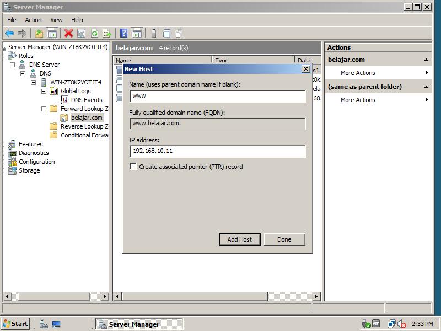Click the Show Desktop quick launch icon

click(56, 324)
